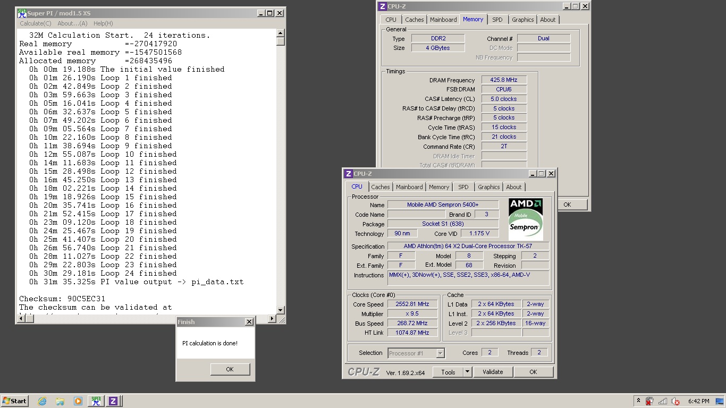Show hidden system tray icons
726x408 pixels.
(x=638, y=401)
